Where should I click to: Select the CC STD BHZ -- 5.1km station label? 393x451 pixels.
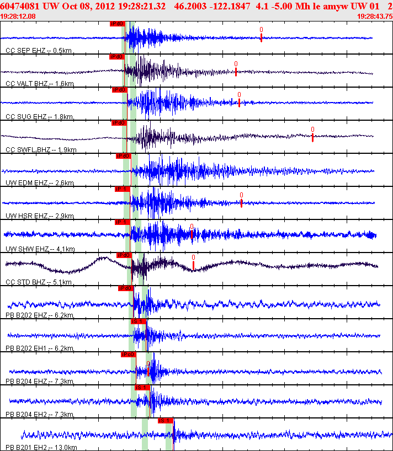pos(39,282)
